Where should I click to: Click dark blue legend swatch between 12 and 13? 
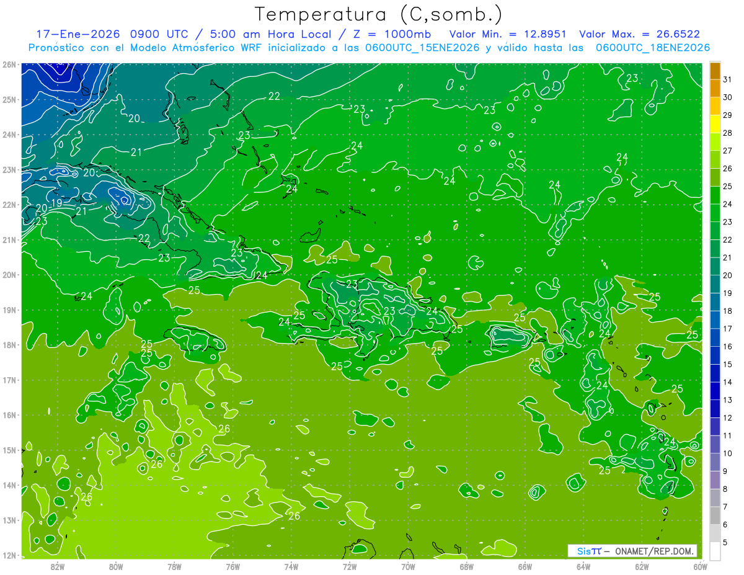tap(715, 409)
